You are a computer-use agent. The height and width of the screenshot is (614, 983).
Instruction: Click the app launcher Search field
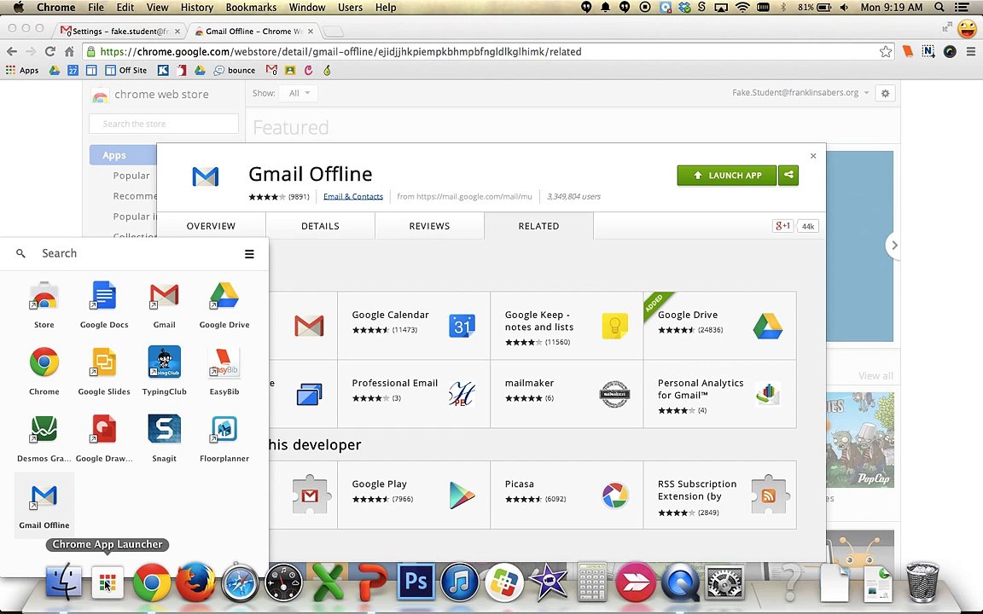tap(125, 254)
